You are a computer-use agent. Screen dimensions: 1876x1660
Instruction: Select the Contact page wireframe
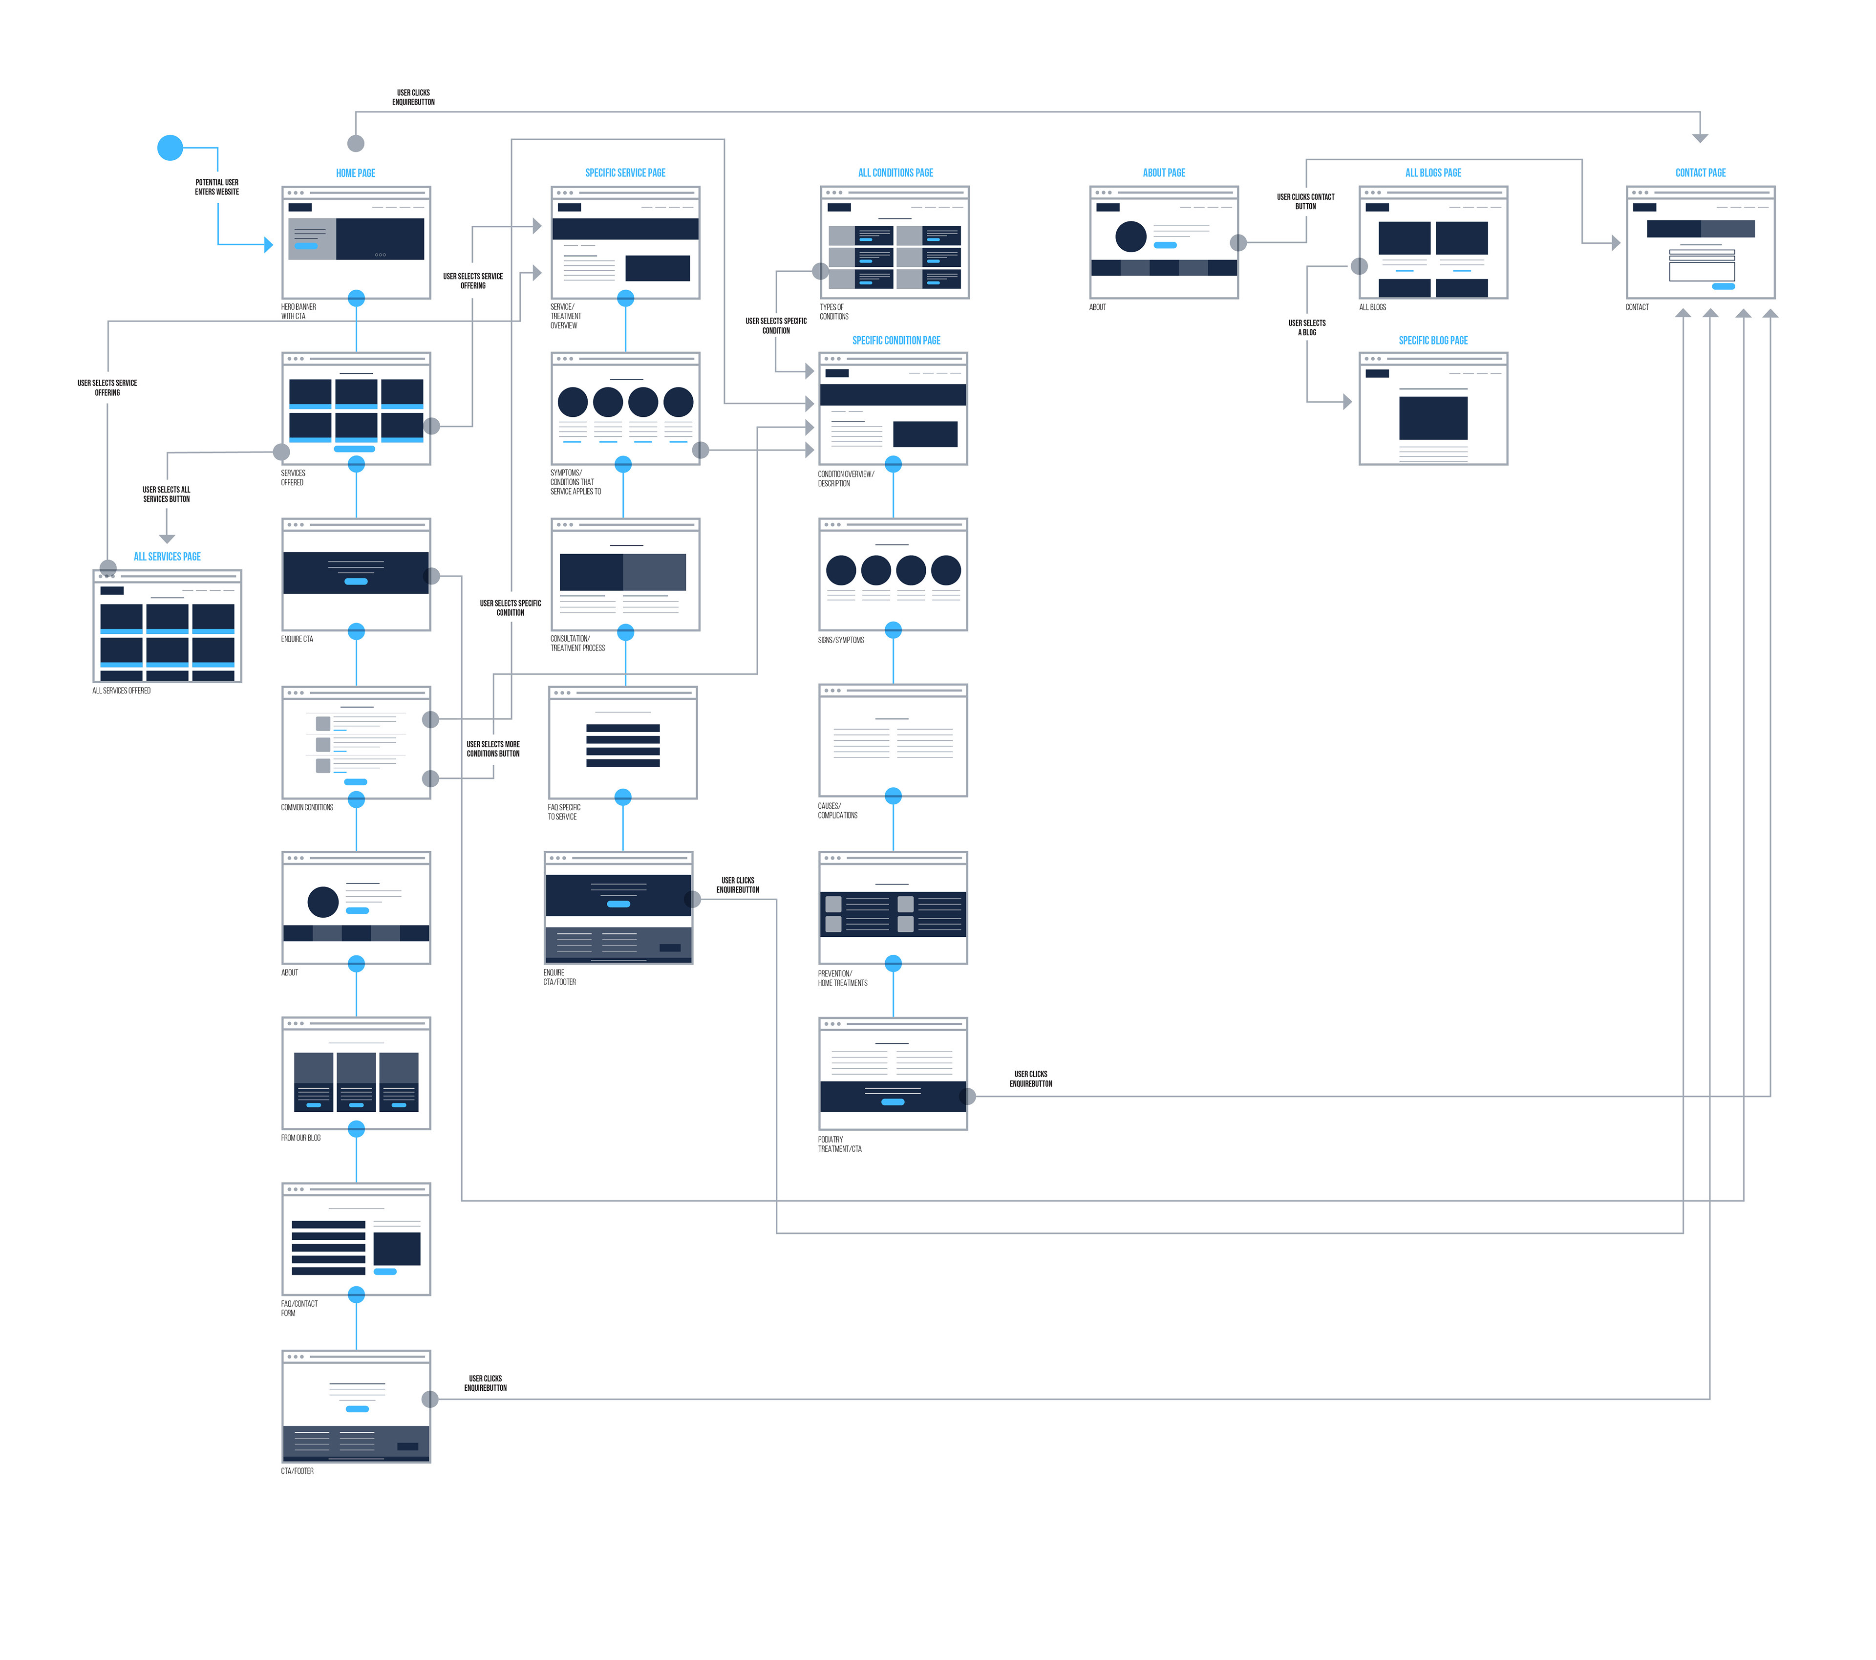(1701, 242)
